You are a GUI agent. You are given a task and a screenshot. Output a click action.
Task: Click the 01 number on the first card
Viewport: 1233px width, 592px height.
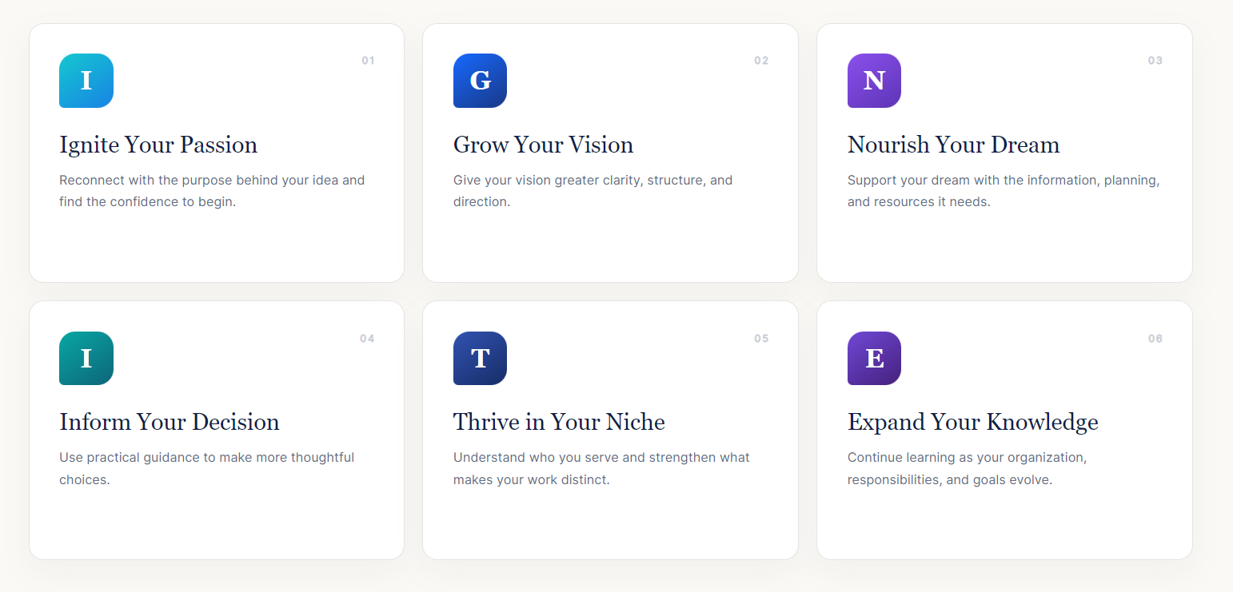click(x=368, y=61)
